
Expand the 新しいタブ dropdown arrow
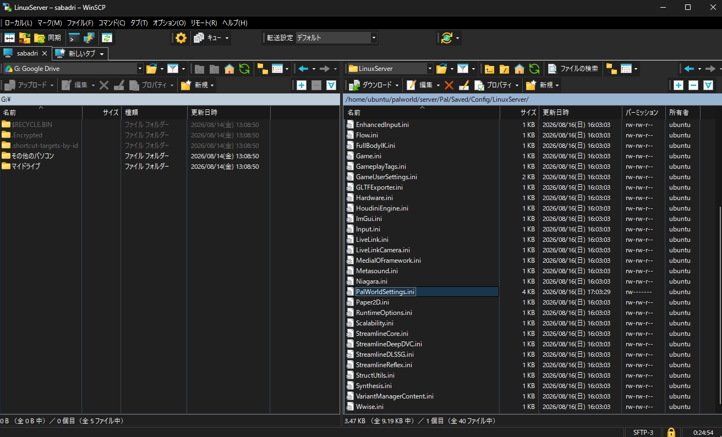102,53
